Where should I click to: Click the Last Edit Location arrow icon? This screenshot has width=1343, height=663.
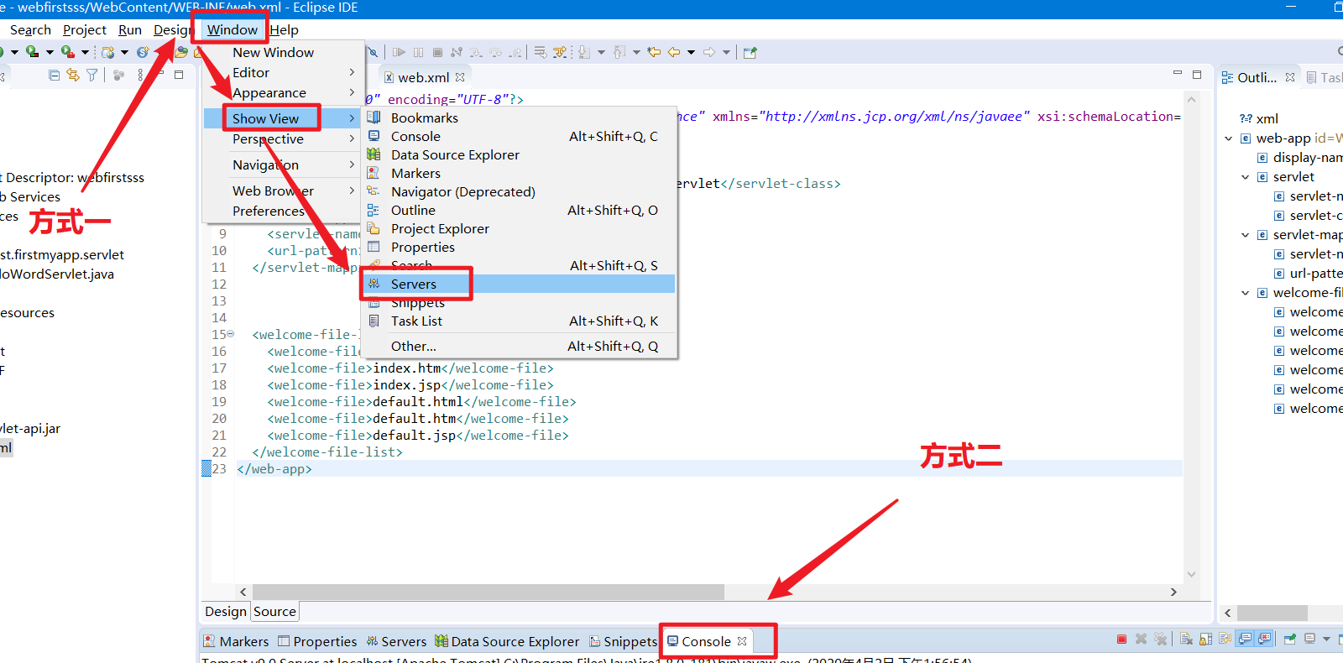654,52
